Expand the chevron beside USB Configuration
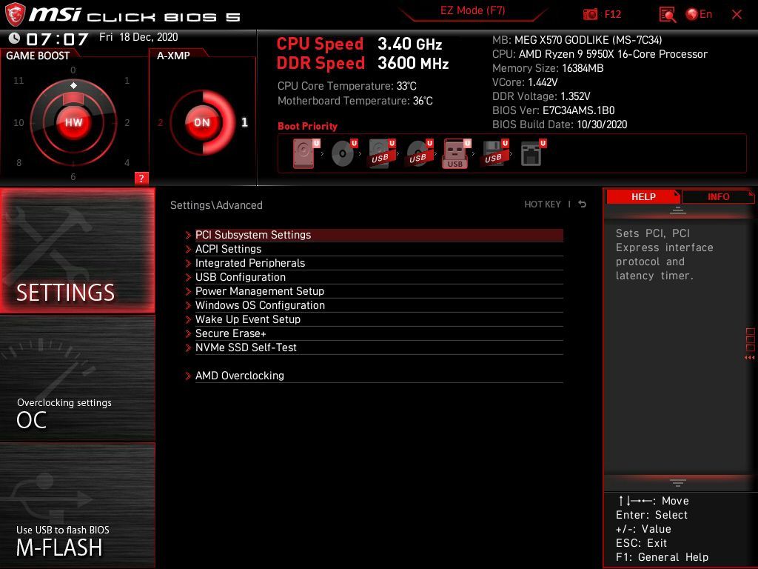 188,277
